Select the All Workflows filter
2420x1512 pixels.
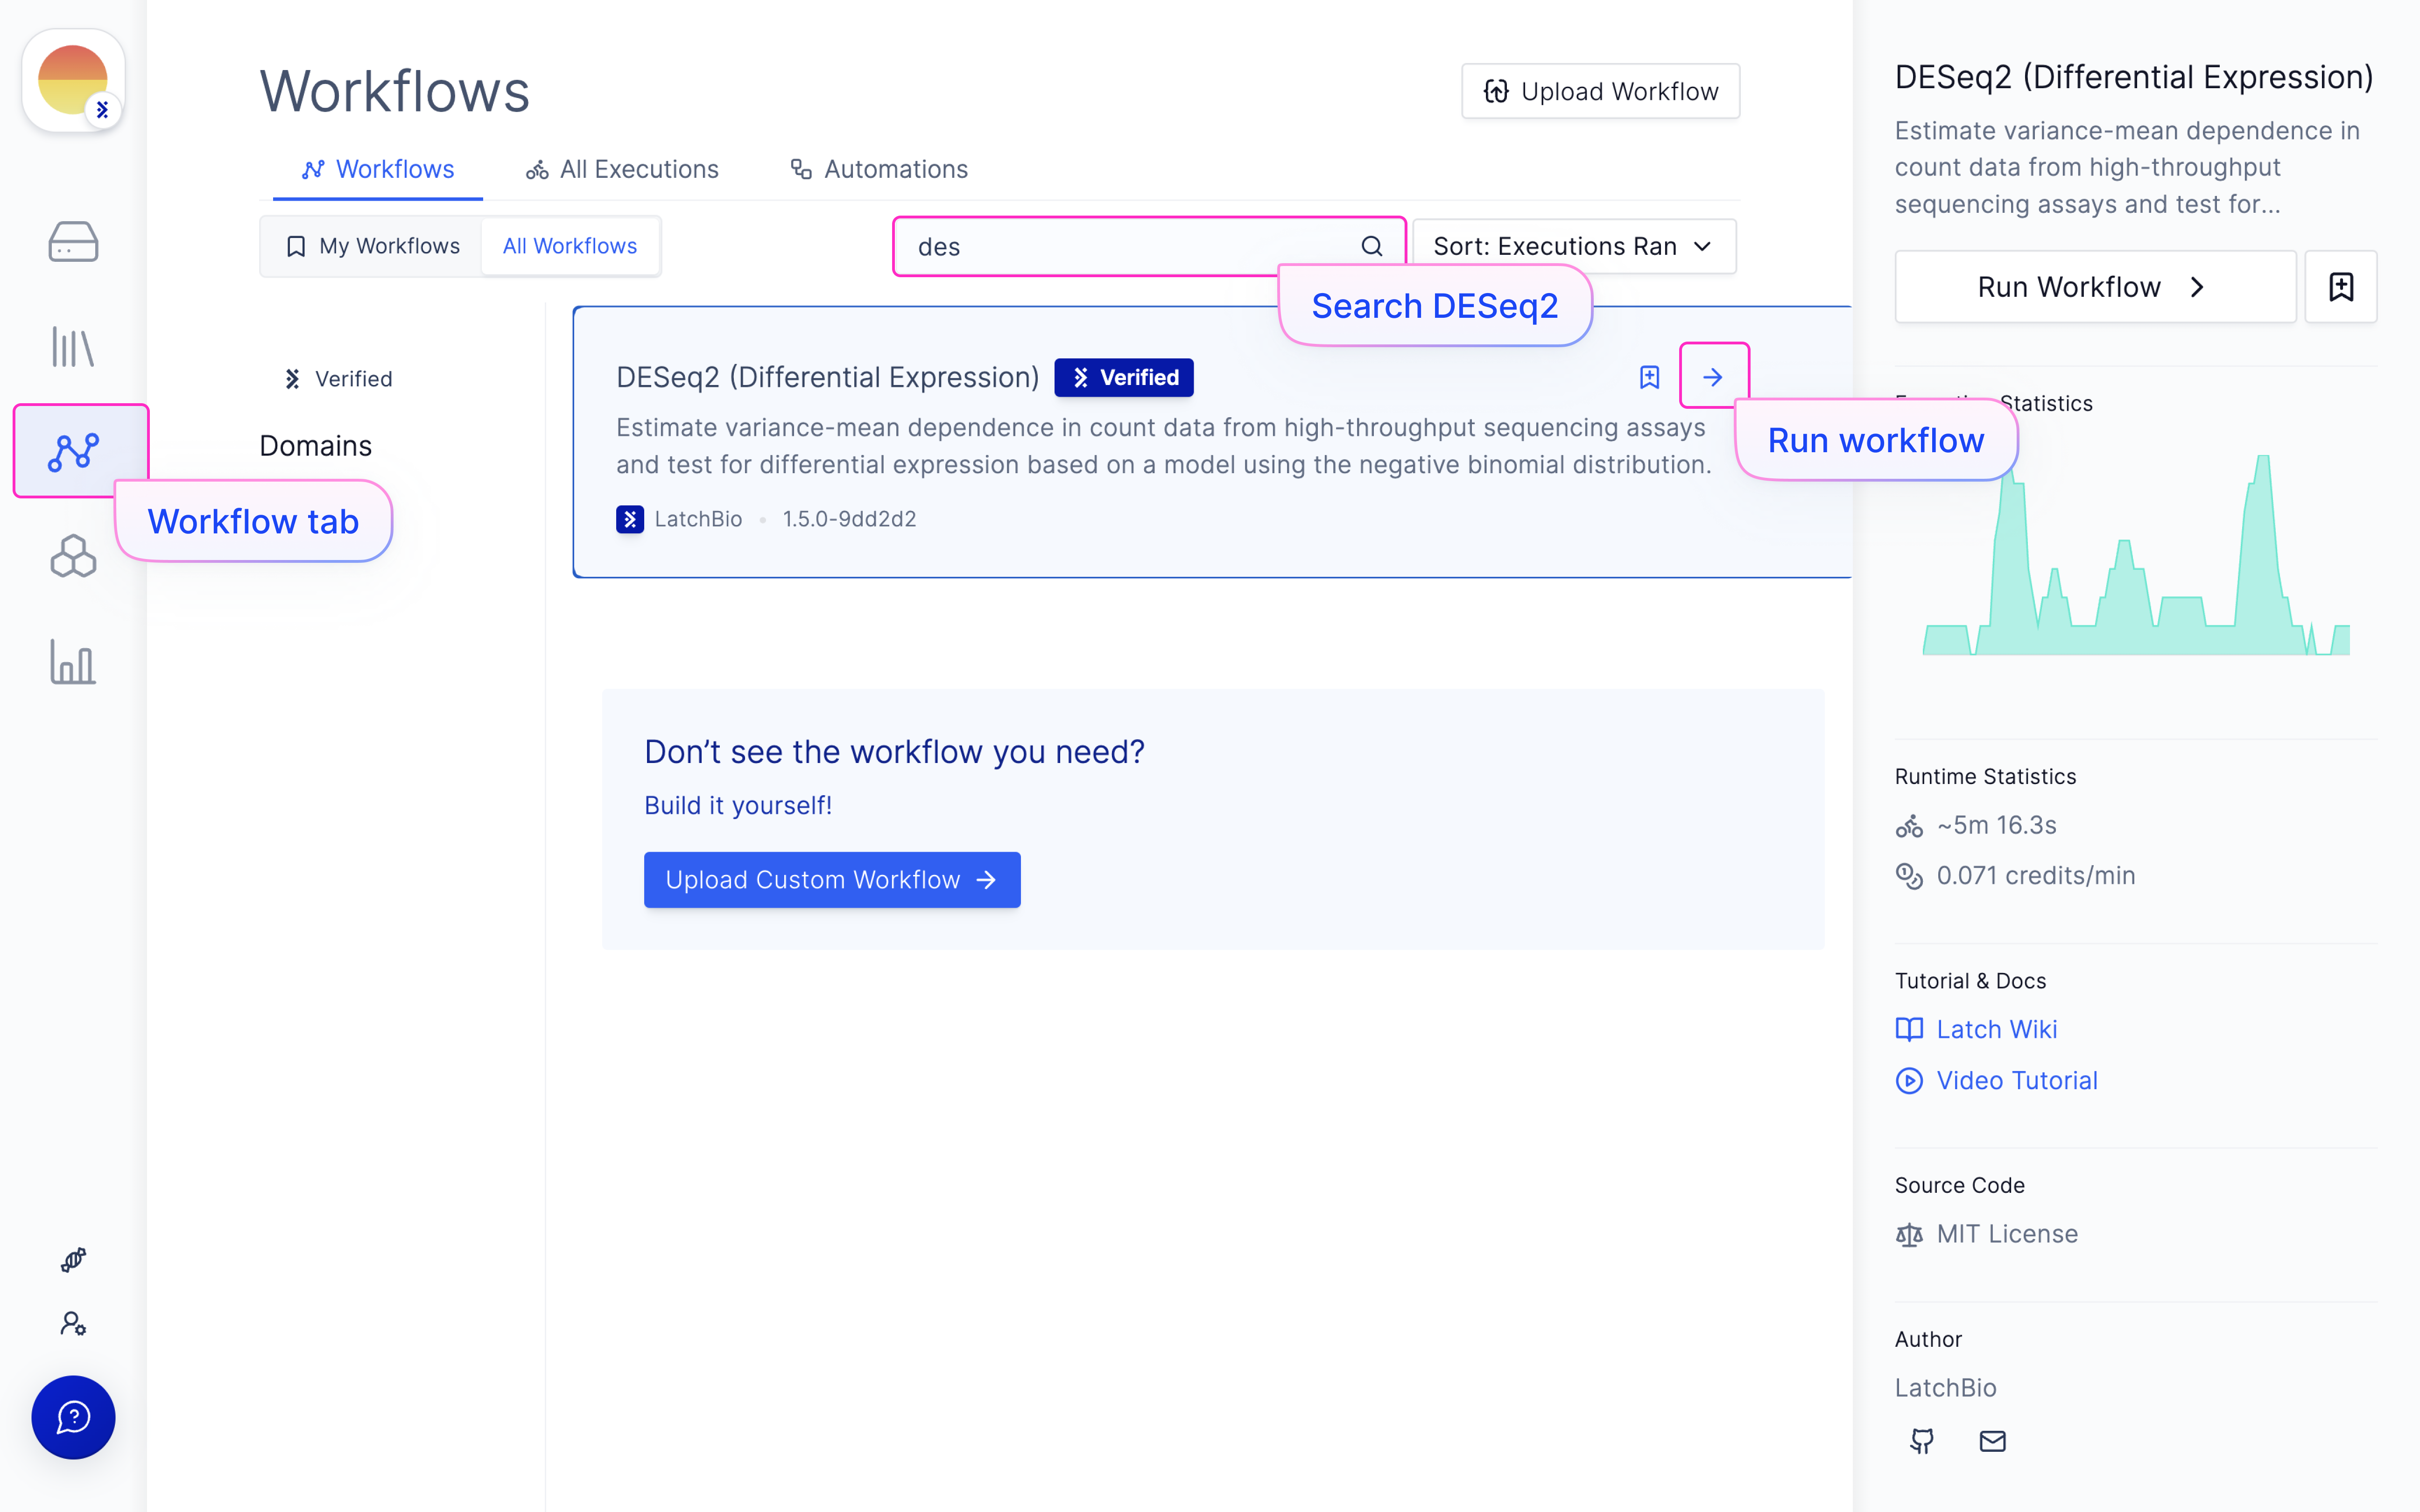click(570, 246)
